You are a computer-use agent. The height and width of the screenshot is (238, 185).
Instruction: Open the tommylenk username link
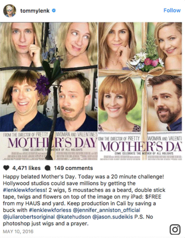tap(35, 11)
